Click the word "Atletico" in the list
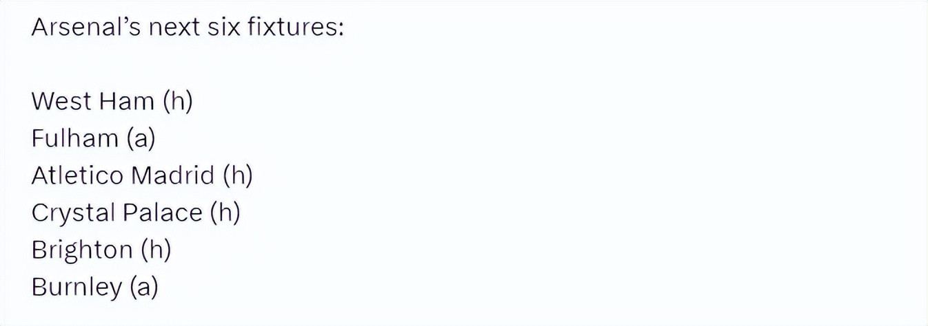 click(x=77, y=176)
